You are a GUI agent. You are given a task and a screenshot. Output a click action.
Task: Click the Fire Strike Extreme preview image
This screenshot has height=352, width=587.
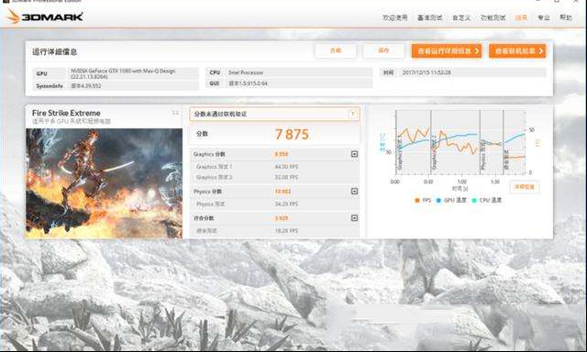tap(104, 183)
